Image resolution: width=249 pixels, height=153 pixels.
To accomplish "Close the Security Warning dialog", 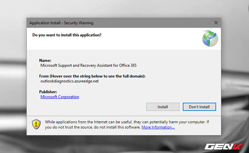I will point(216,23).
